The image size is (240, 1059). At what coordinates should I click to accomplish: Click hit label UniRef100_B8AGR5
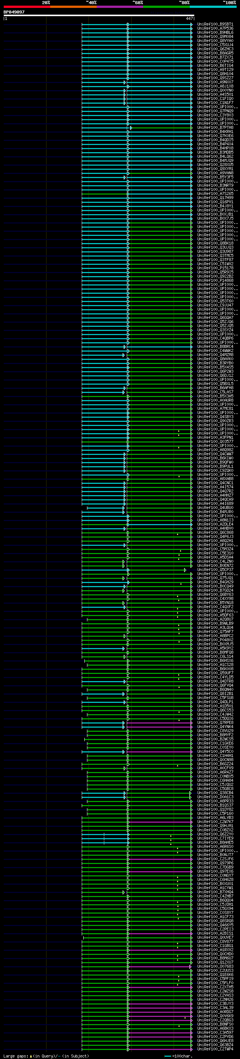[215, 53]
